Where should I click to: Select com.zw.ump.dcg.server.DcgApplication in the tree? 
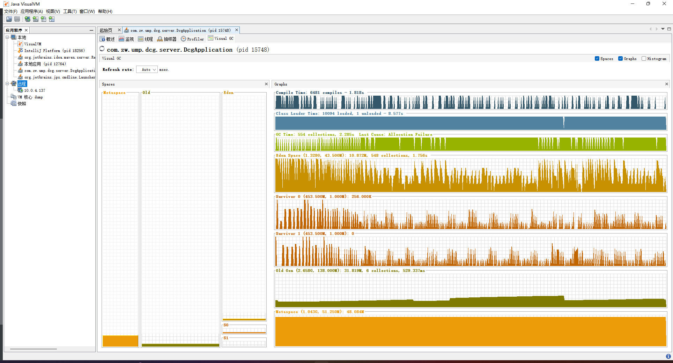pos(59,71)
